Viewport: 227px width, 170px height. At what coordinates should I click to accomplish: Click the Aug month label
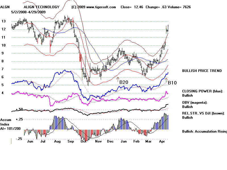tap(57, 141)
